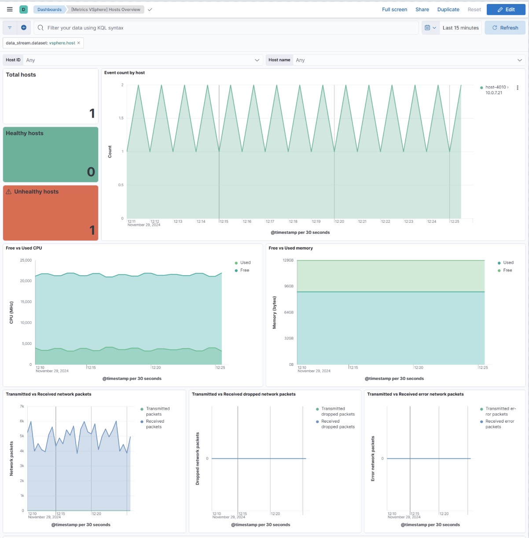This screenshot has width=529, height=538.
Task: Add a filter with plus icon
Action: 24,28
